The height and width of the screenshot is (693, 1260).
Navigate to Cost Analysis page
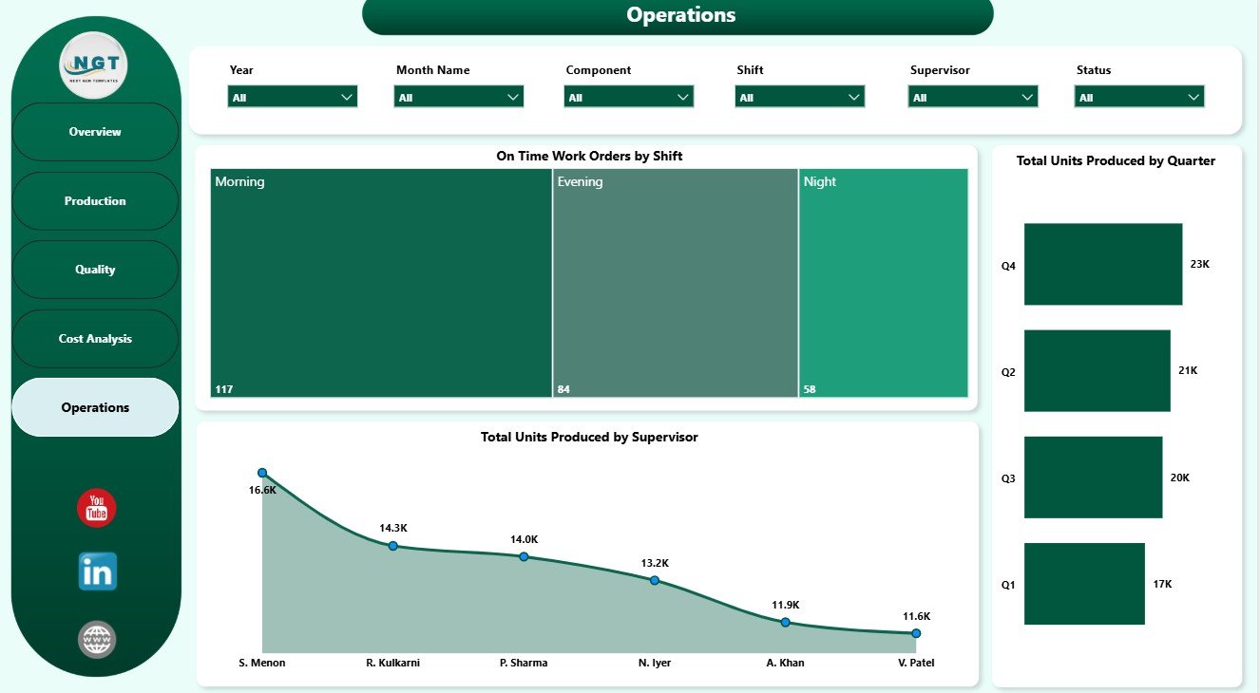click(95, 339)
